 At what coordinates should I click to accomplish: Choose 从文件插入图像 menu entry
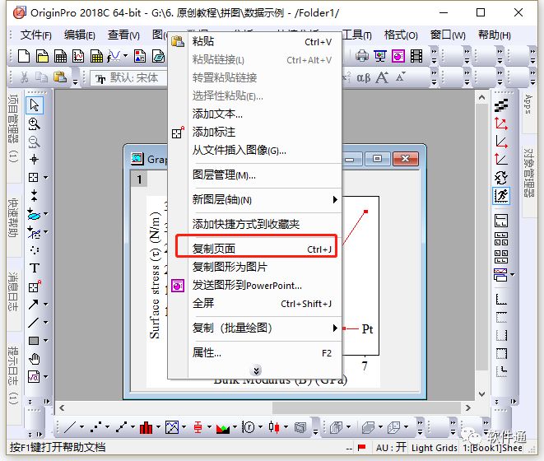point(254,150)
